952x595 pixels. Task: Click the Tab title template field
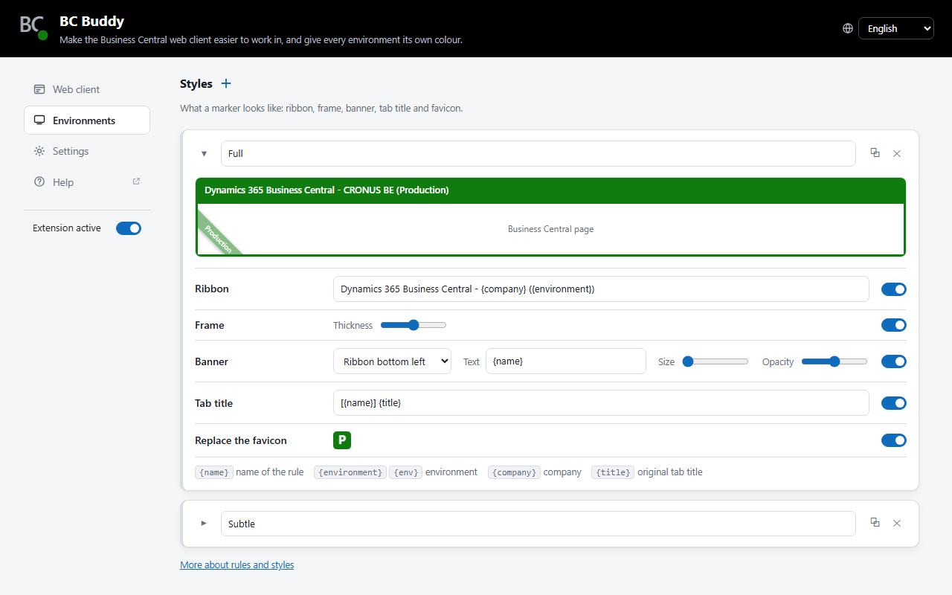(x=601, y=403)
